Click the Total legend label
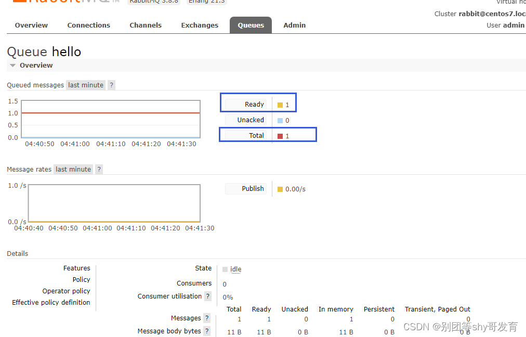This screenshot has height=337, width=526. [x=246, y=136]
